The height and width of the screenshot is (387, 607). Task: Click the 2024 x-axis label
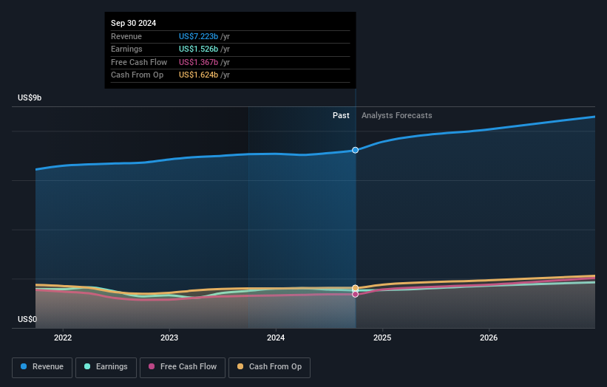click(x=276, y=338)
